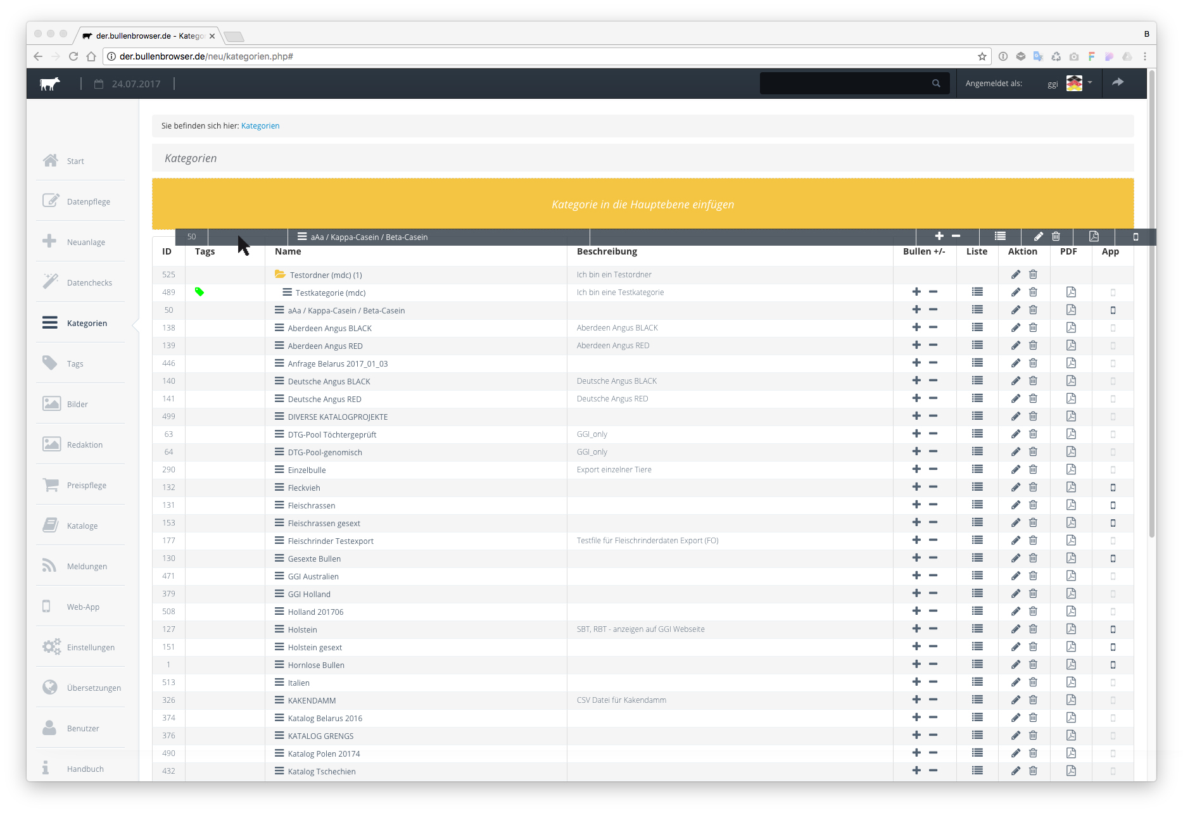Viewport: 1183px width, 813px height.
Task: Focus the dark search field in header
Action: [x=845, y=83]
